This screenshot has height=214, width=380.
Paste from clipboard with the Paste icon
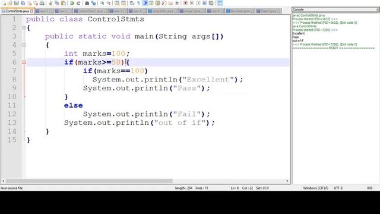[64, 3]
